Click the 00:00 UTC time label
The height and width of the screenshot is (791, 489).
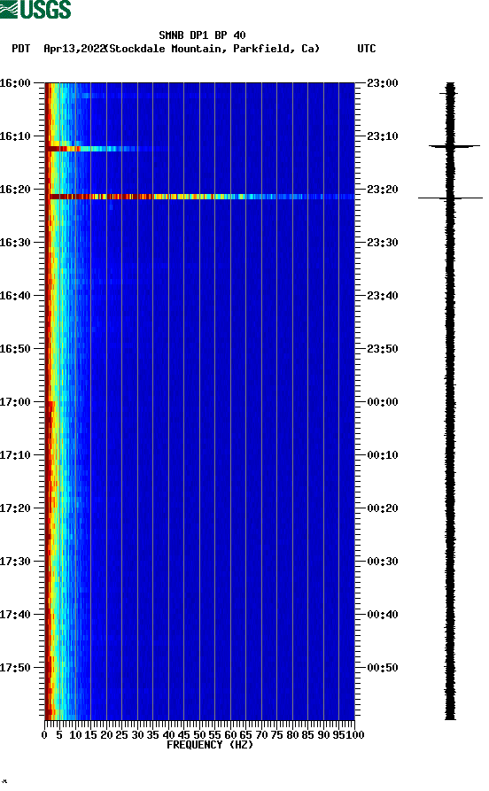[x=383, y=402]
